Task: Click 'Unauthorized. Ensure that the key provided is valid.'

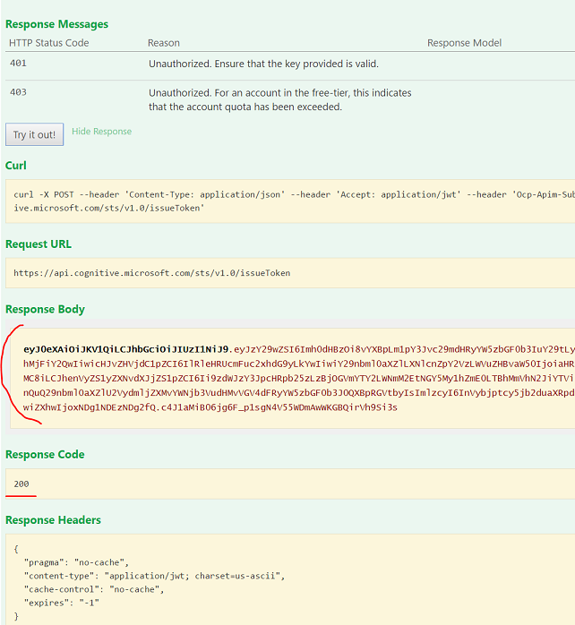Action: click(263, 64)
